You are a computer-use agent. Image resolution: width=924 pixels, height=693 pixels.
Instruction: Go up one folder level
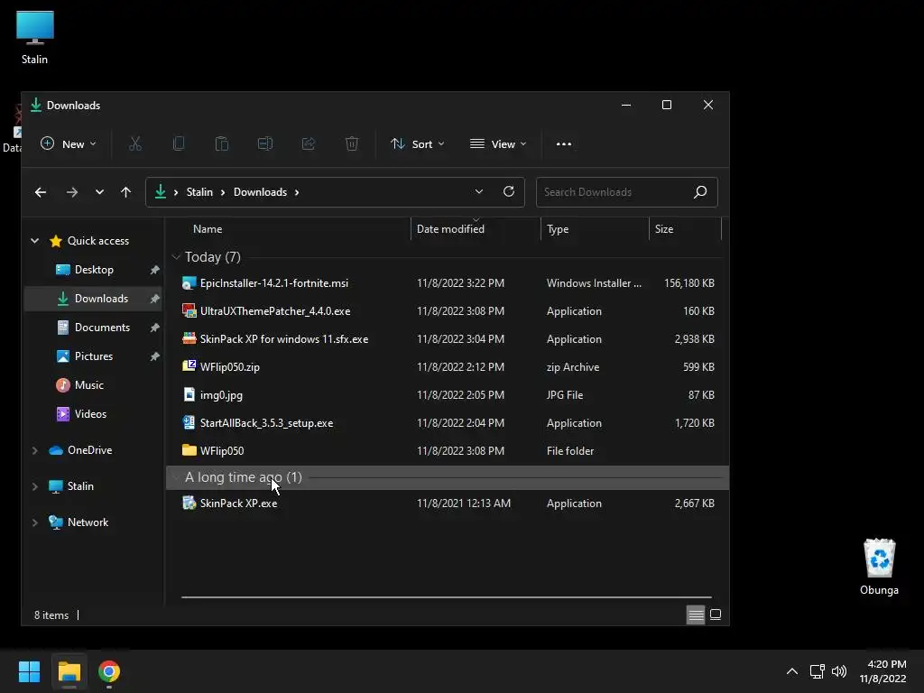pyautogui.click(x=125, y=192)
